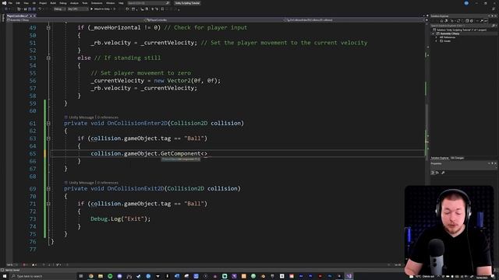
Task: Collapse the if block at line 49
Action: coord(48,28)
